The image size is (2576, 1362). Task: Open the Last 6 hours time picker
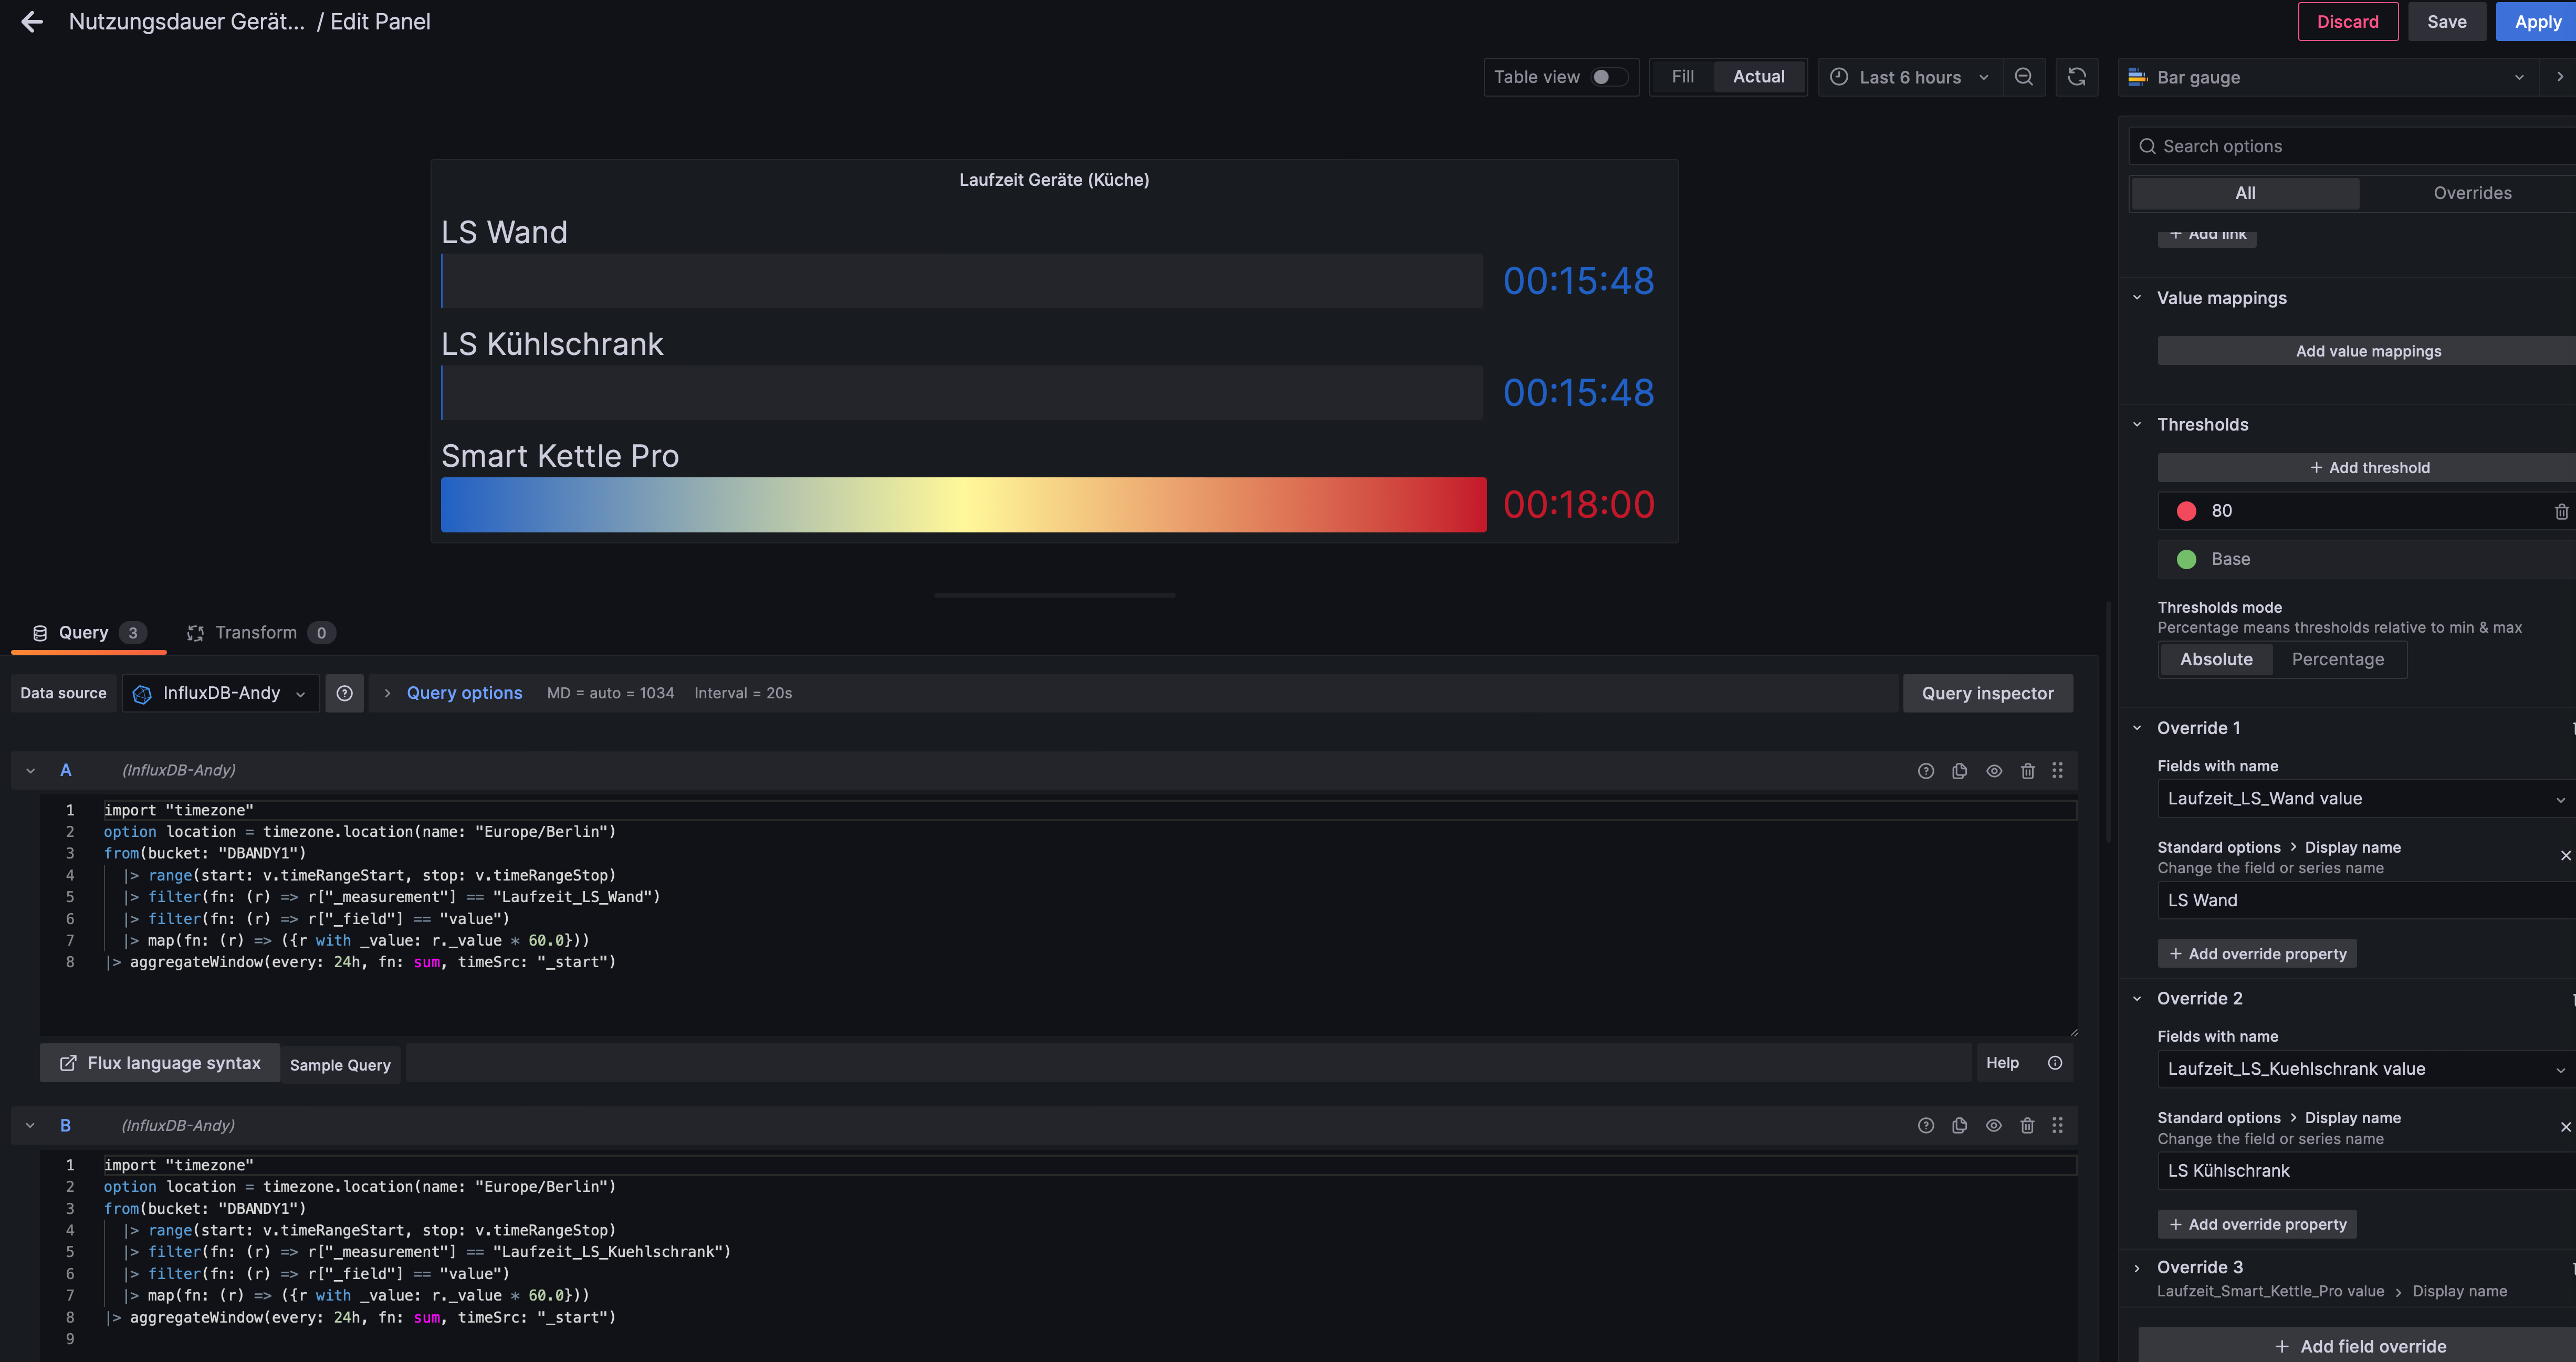point(1909,77)
